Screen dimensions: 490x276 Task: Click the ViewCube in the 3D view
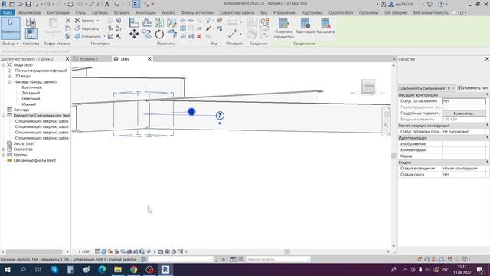pyautogui.click(x=368, y=86)
